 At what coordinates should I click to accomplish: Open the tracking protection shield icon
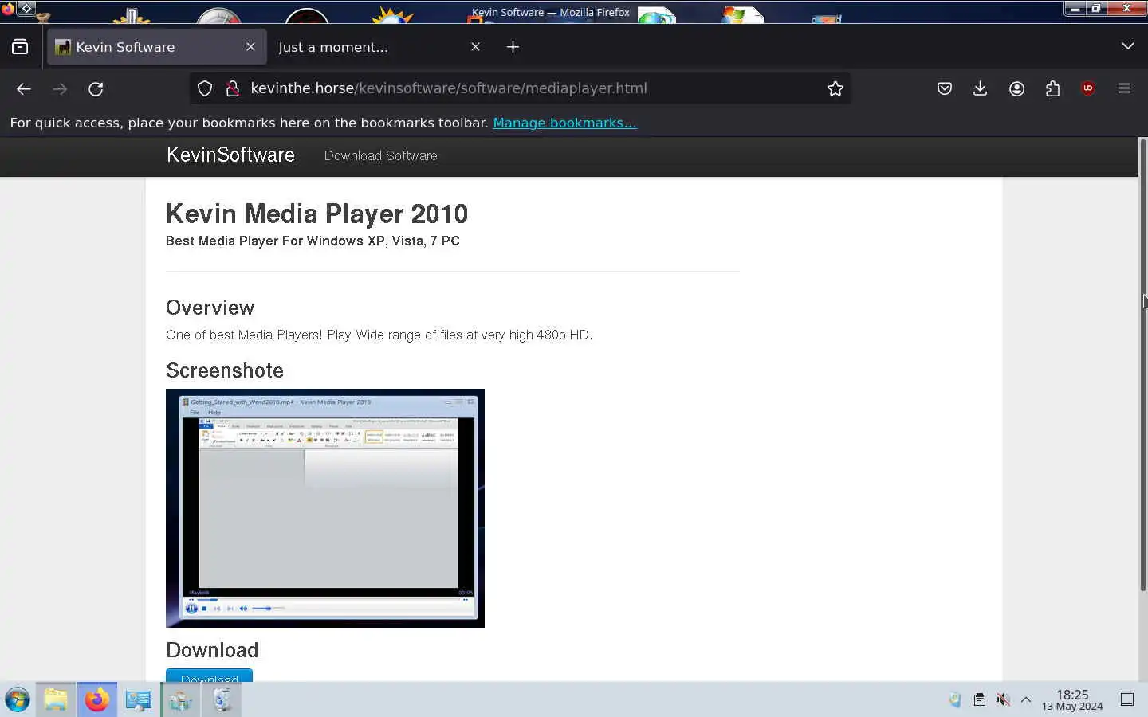205,88
